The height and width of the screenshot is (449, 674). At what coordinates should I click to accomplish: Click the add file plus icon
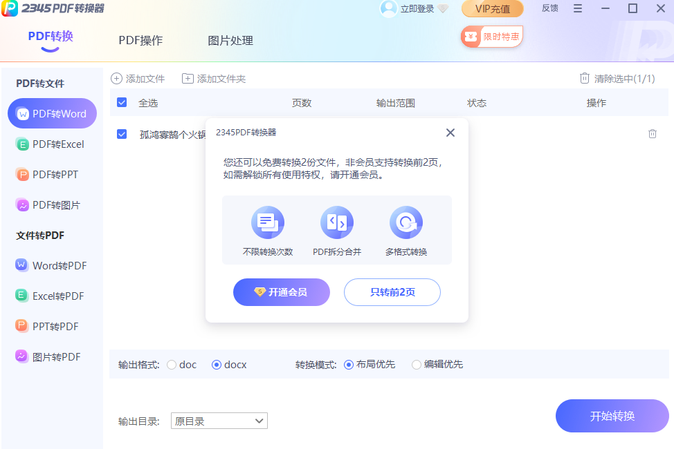(x=117, y=79)
